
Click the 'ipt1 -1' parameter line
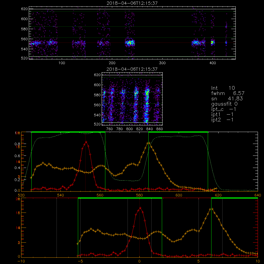(x=222, y=115)
